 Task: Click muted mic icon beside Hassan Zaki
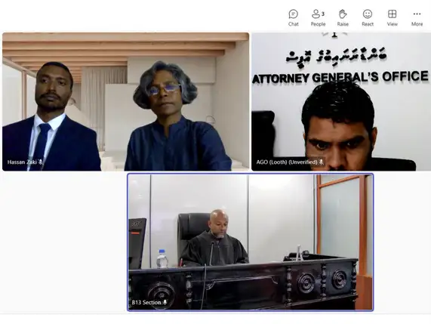point(41,162)
